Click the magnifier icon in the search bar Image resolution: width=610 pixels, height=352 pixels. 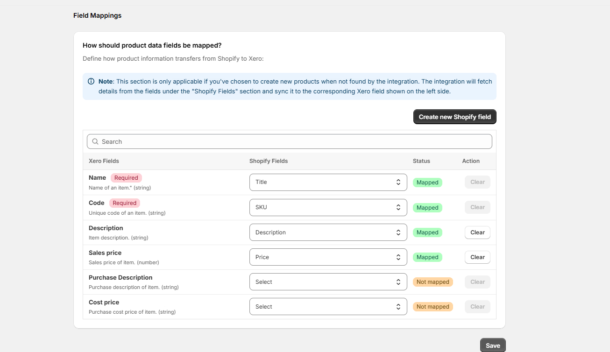tap(95, 141)
